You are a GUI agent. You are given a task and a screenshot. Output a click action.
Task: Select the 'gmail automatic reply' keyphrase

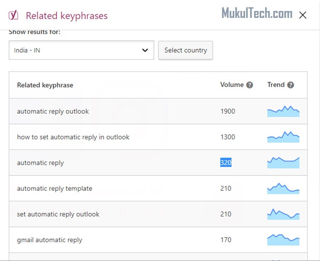pos(50,240)
